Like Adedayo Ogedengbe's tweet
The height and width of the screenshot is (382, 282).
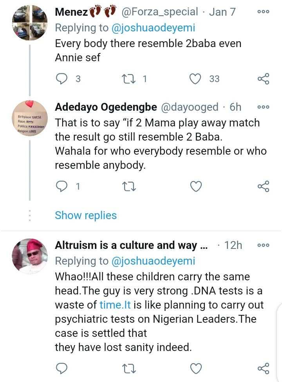pos(195,186)
